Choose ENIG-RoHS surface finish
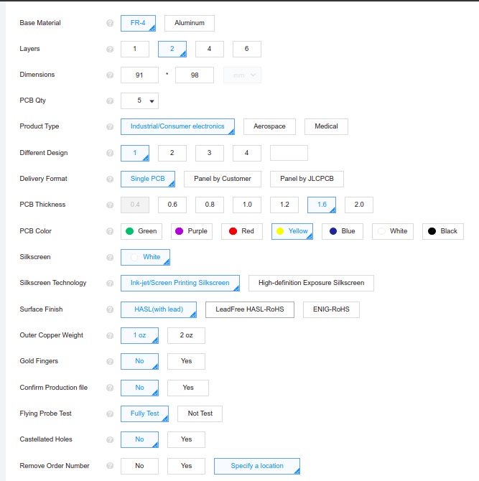The height and width of the screenshot is (481, 479). (x=331, y=309)
